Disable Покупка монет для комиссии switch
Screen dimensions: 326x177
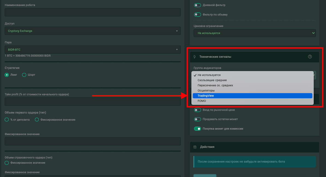point(197,129)
